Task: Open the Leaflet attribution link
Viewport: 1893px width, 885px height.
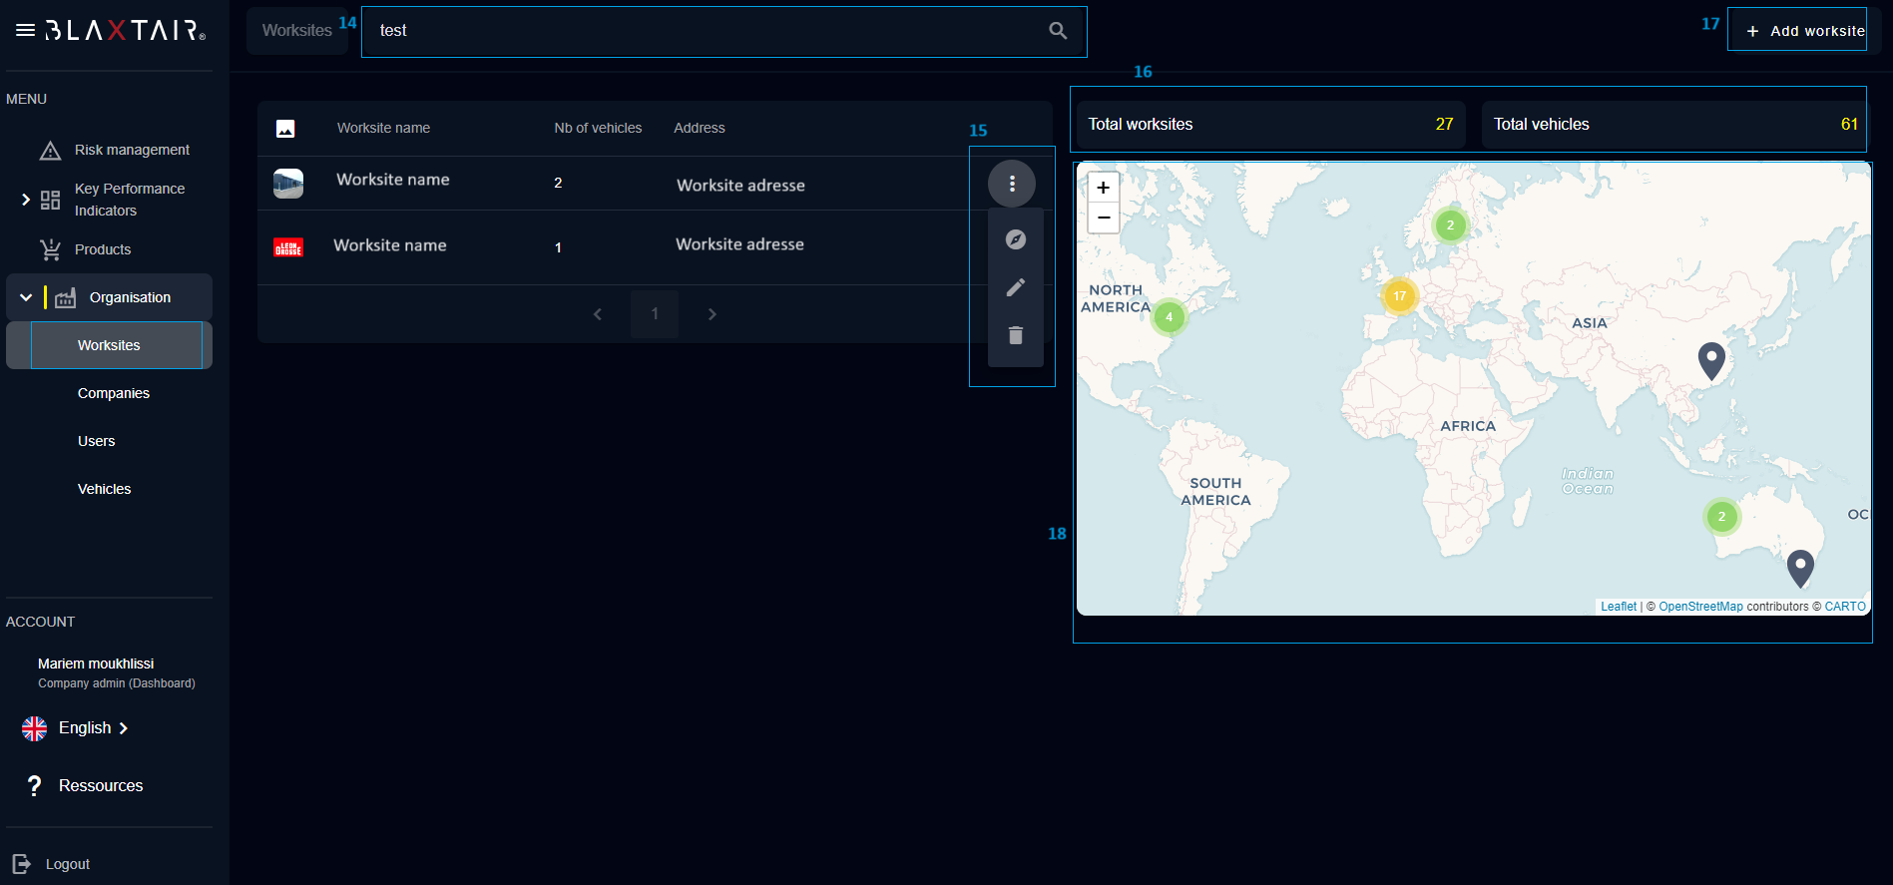Action: [1618, 607]
